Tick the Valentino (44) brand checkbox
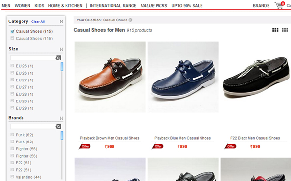Image resolution: width=291 pixels, height=181 pixels. point(12,177)
